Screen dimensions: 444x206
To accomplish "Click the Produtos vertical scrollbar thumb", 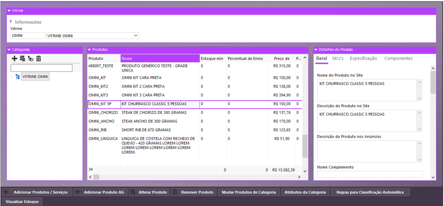I will (305, 146).
